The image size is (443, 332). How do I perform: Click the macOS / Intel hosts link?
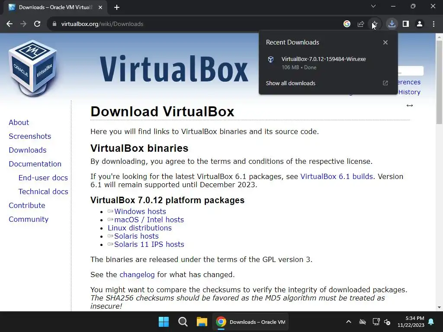tap(149, 220)
